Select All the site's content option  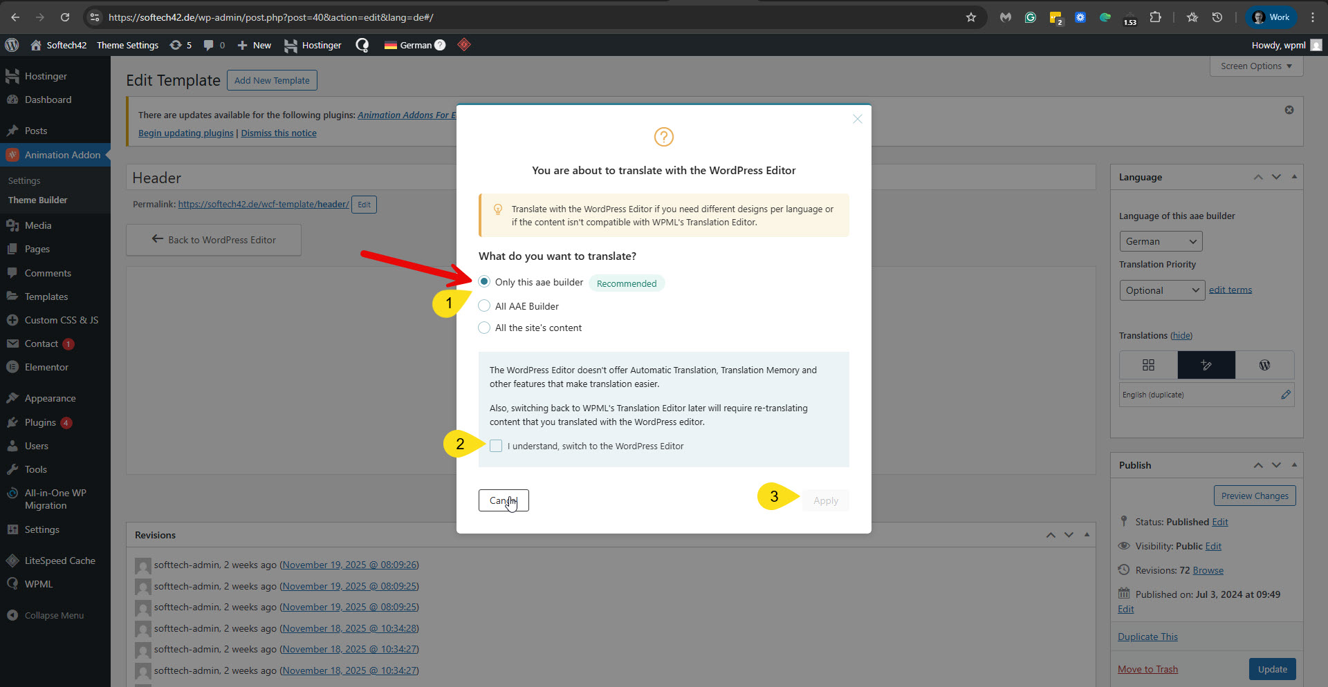click(484, 328)
